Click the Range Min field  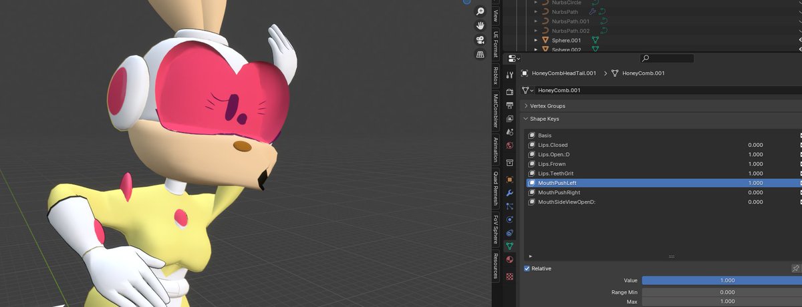(722, 292)
